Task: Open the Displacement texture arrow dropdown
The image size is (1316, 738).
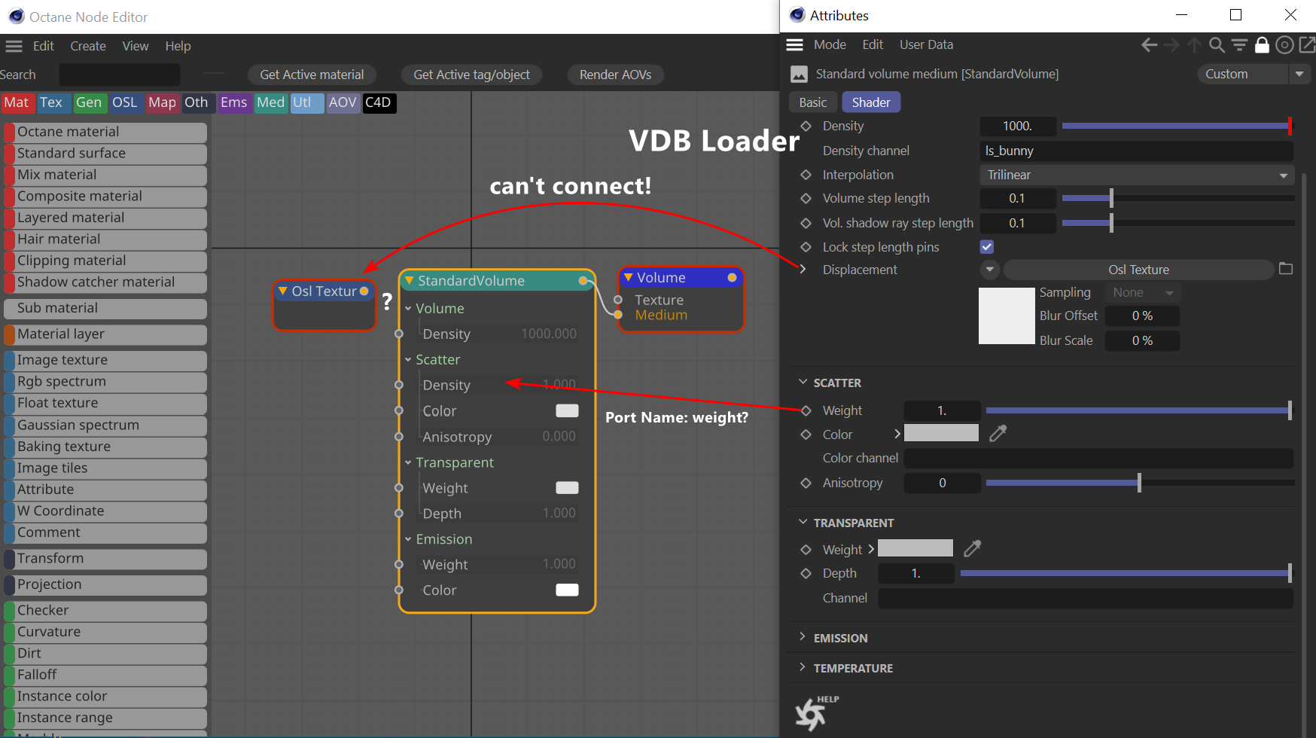Action: tap(990, 270)
